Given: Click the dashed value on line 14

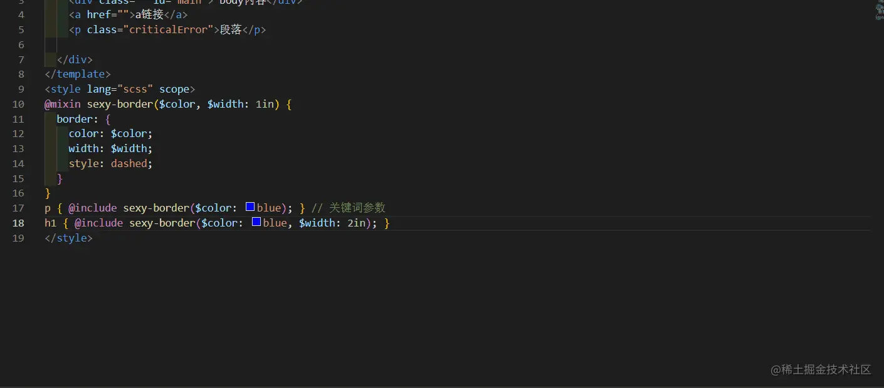Looking at the screenshot, I should tap(129, 163).
